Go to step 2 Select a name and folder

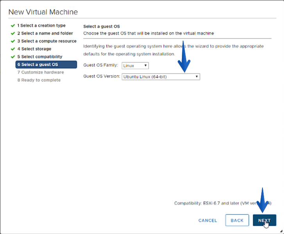pyautogui.click(x=45, y=33)
